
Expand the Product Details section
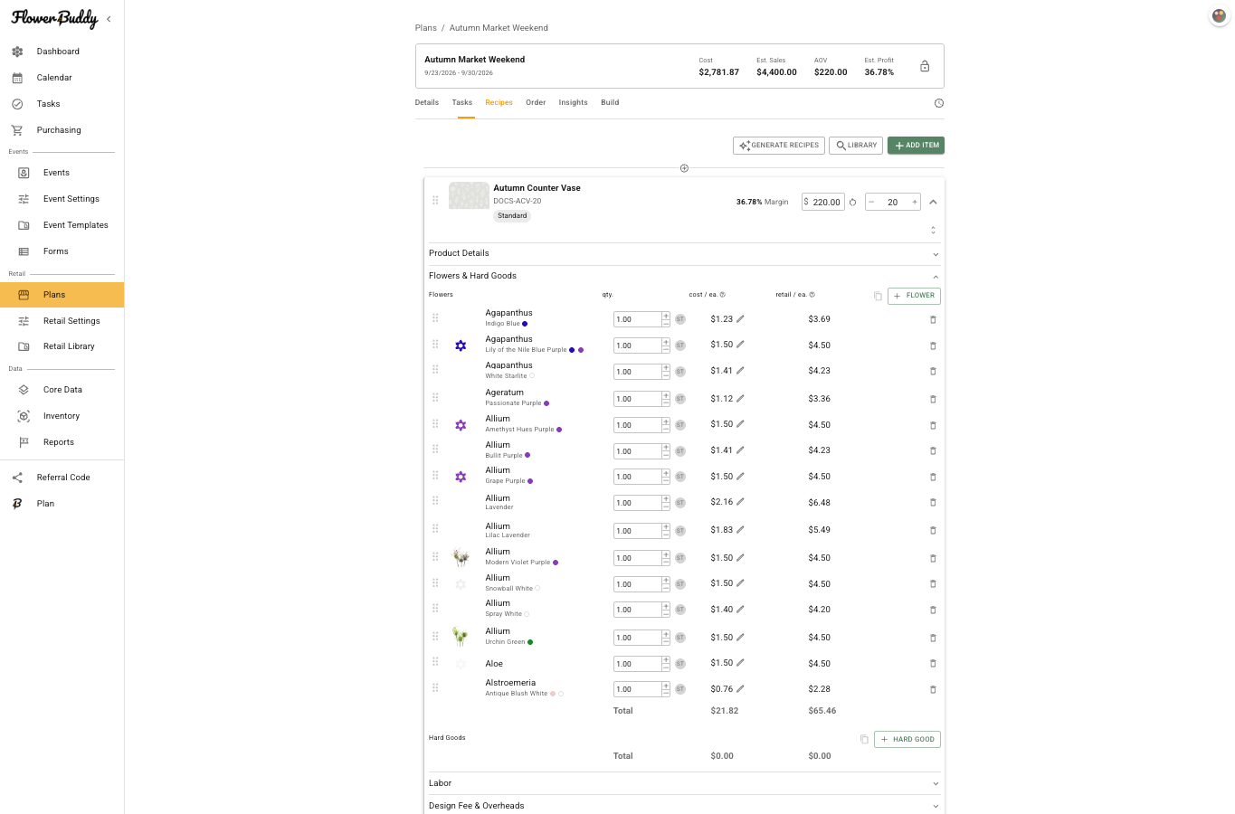pos(684,254)
